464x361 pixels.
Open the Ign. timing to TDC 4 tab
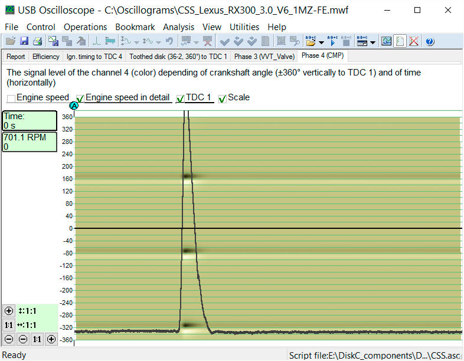(x=94, y=57)
